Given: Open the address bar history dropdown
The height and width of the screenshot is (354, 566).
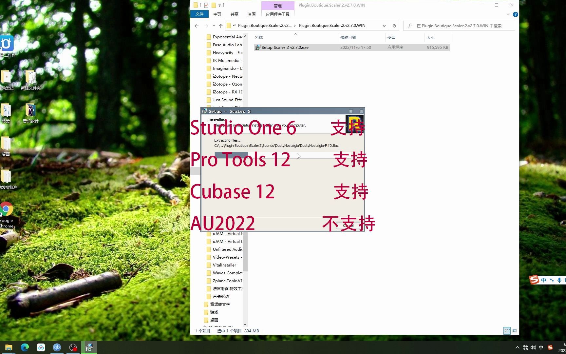Looking at the screenshot, I should coord(384,26).
